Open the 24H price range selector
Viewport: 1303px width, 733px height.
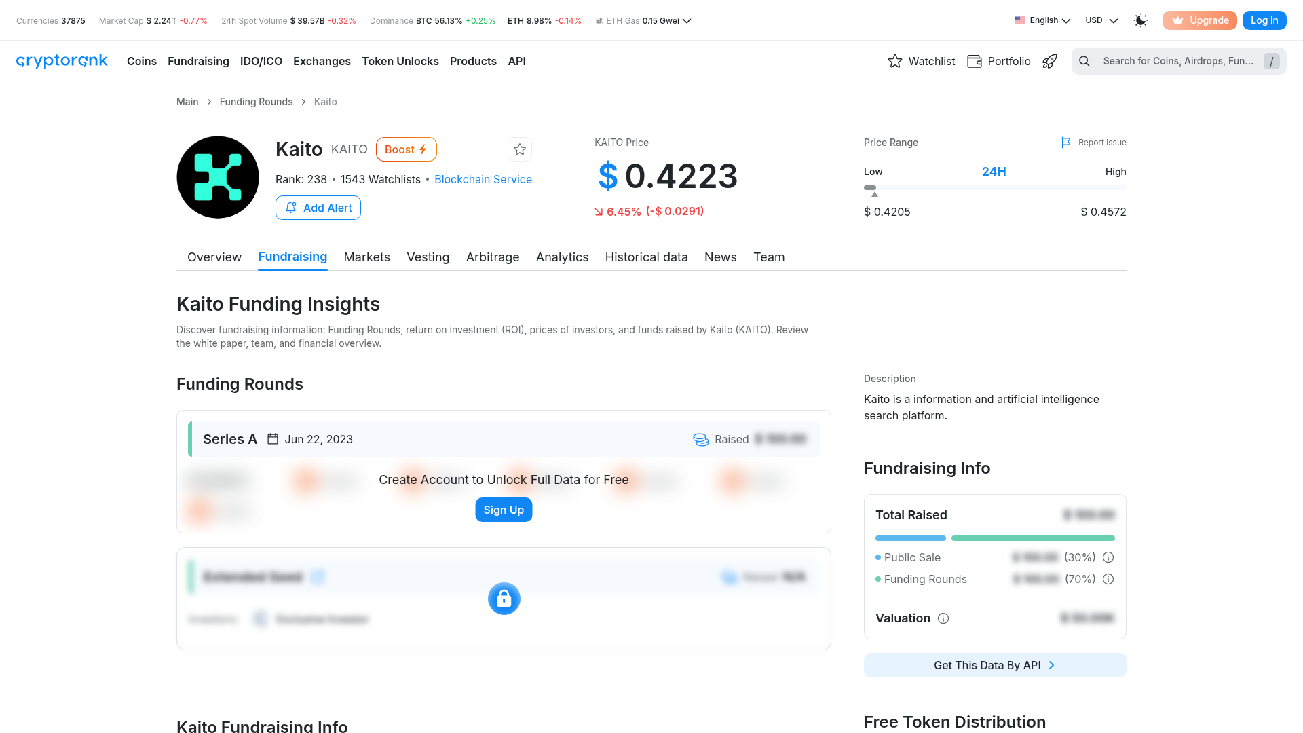pos(994,172)
